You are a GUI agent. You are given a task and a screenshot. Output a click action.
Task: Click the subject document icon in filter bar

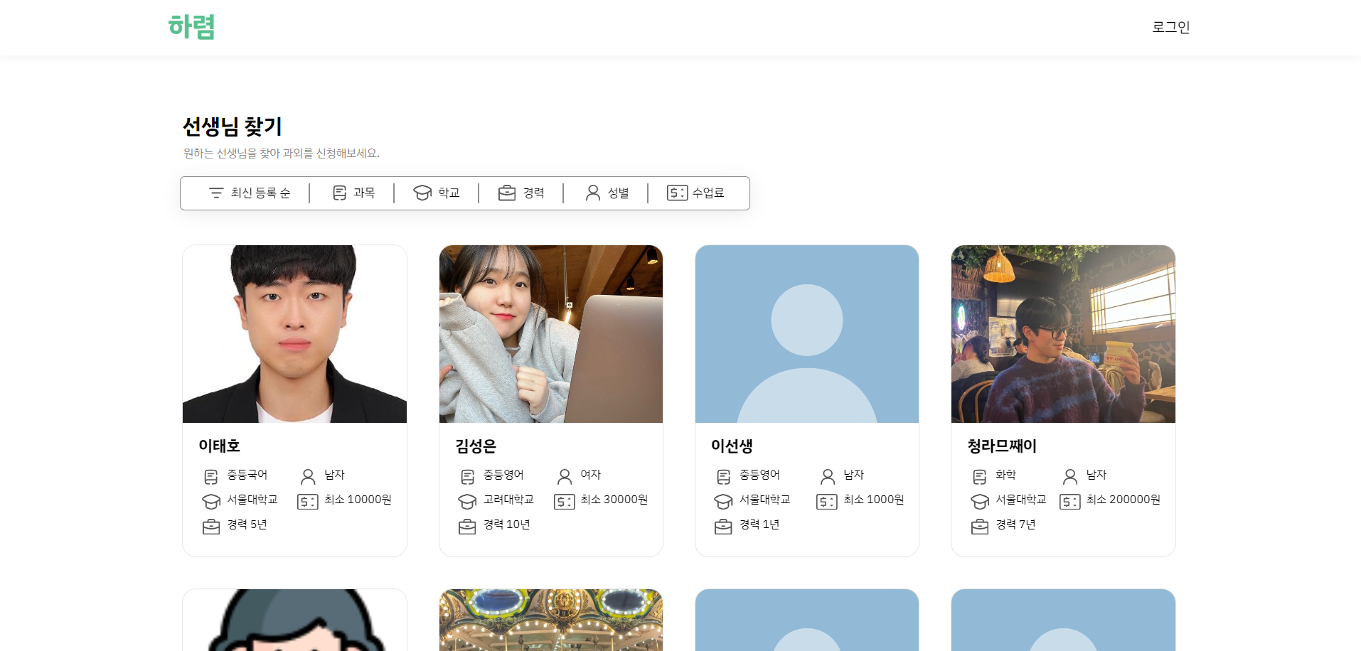click(340, 193)
